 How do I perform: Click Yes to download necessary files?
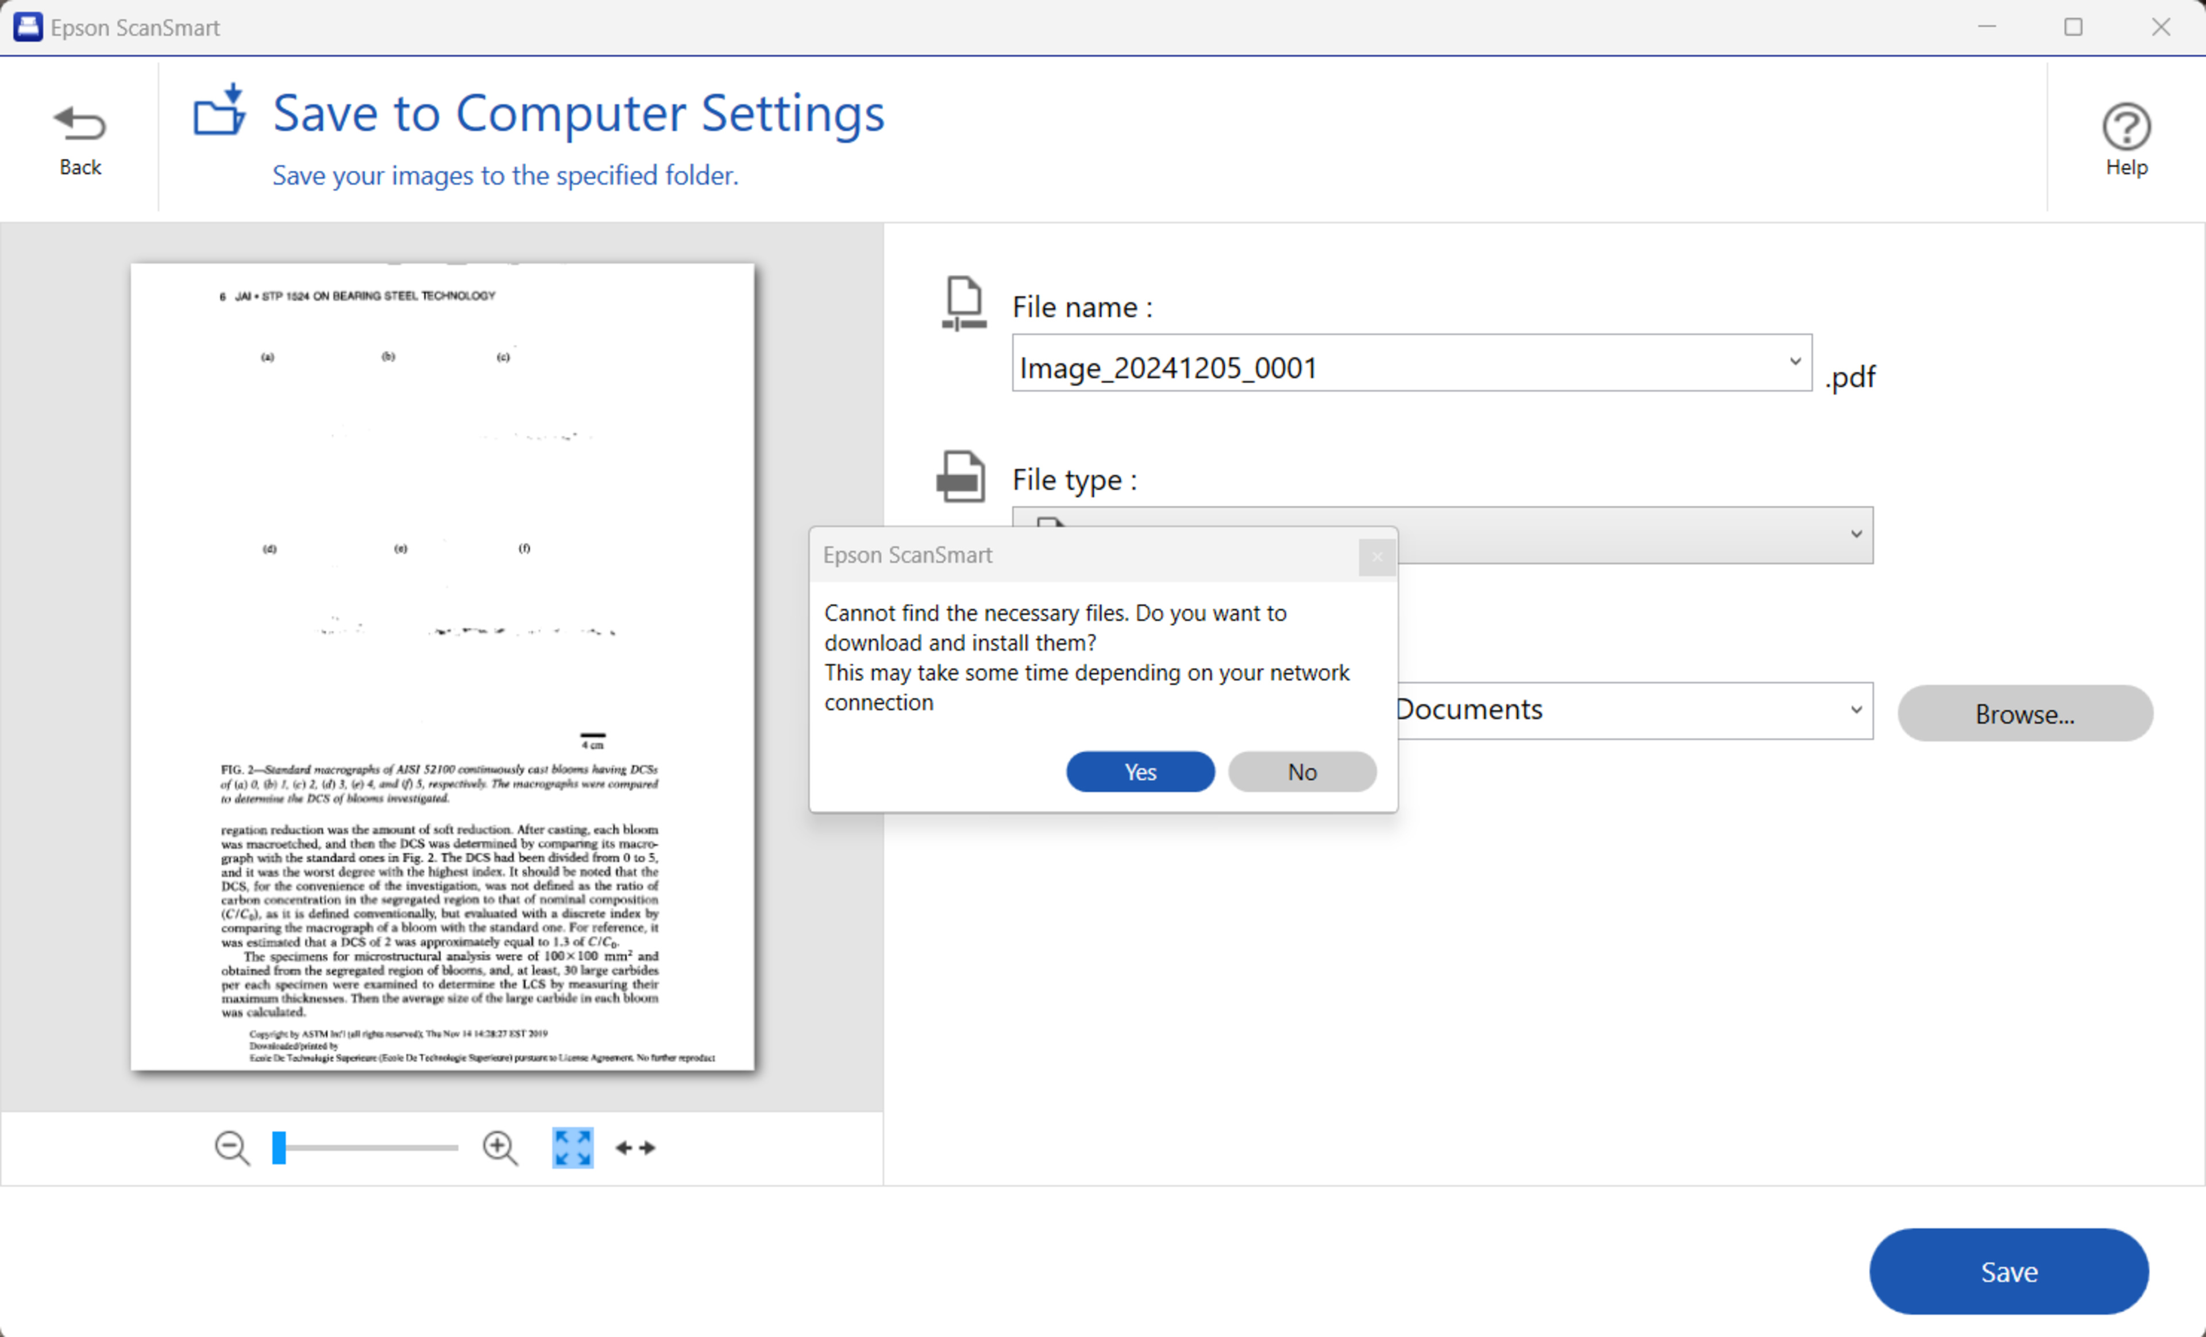tap(1140, 772)
